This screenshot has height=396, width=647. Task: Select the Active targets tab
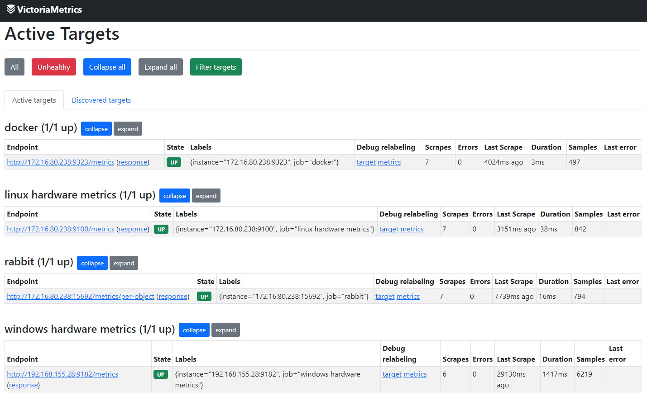[34, 100]
